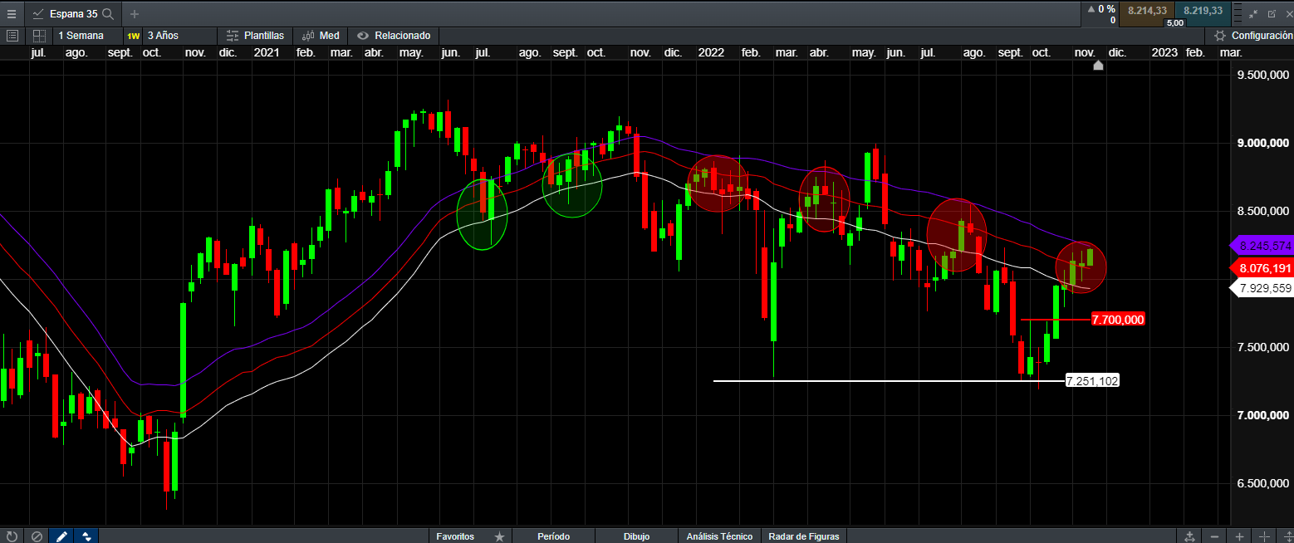The width and height of the screenshot is (1294, 543).
Task: Open Configuración gear settings
Action: [x=1219, y=36]
